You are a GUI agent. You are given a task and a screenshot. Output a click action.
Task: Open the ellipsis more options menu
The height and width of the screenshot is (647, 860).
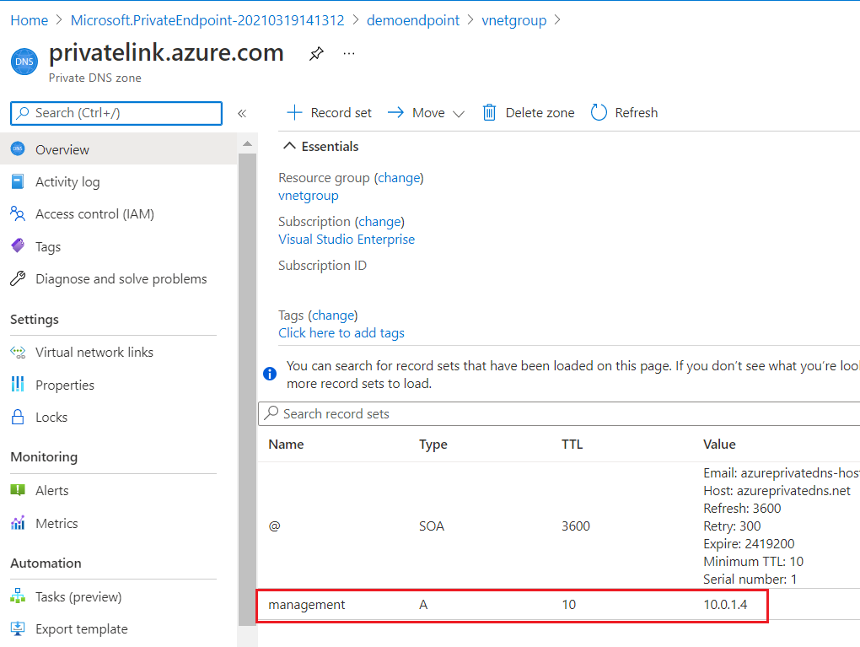point(349,54)
